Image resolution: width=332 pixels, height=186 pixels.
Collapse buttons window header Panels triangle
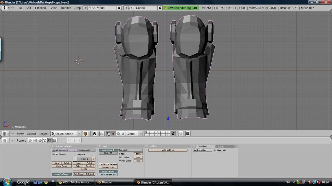pos(12,140)
